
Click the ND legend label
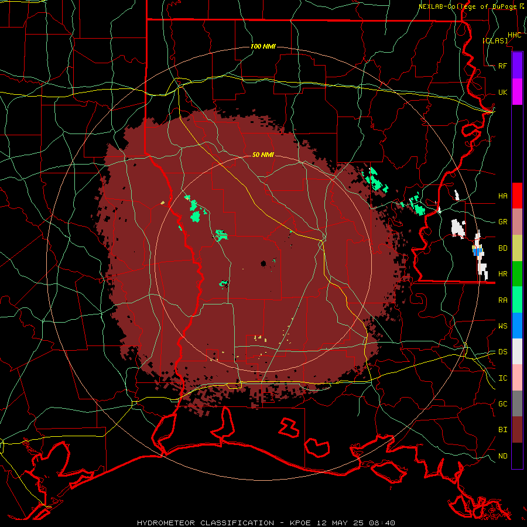(x=503, y=456)
